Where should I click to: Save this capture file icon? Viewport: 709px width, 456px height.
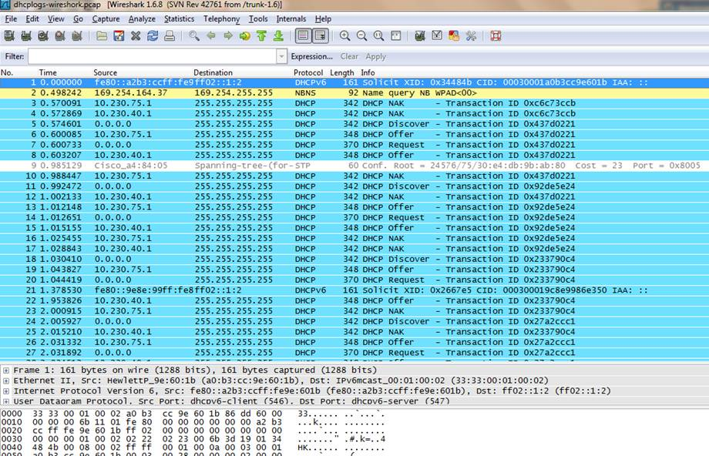[119, 35]
